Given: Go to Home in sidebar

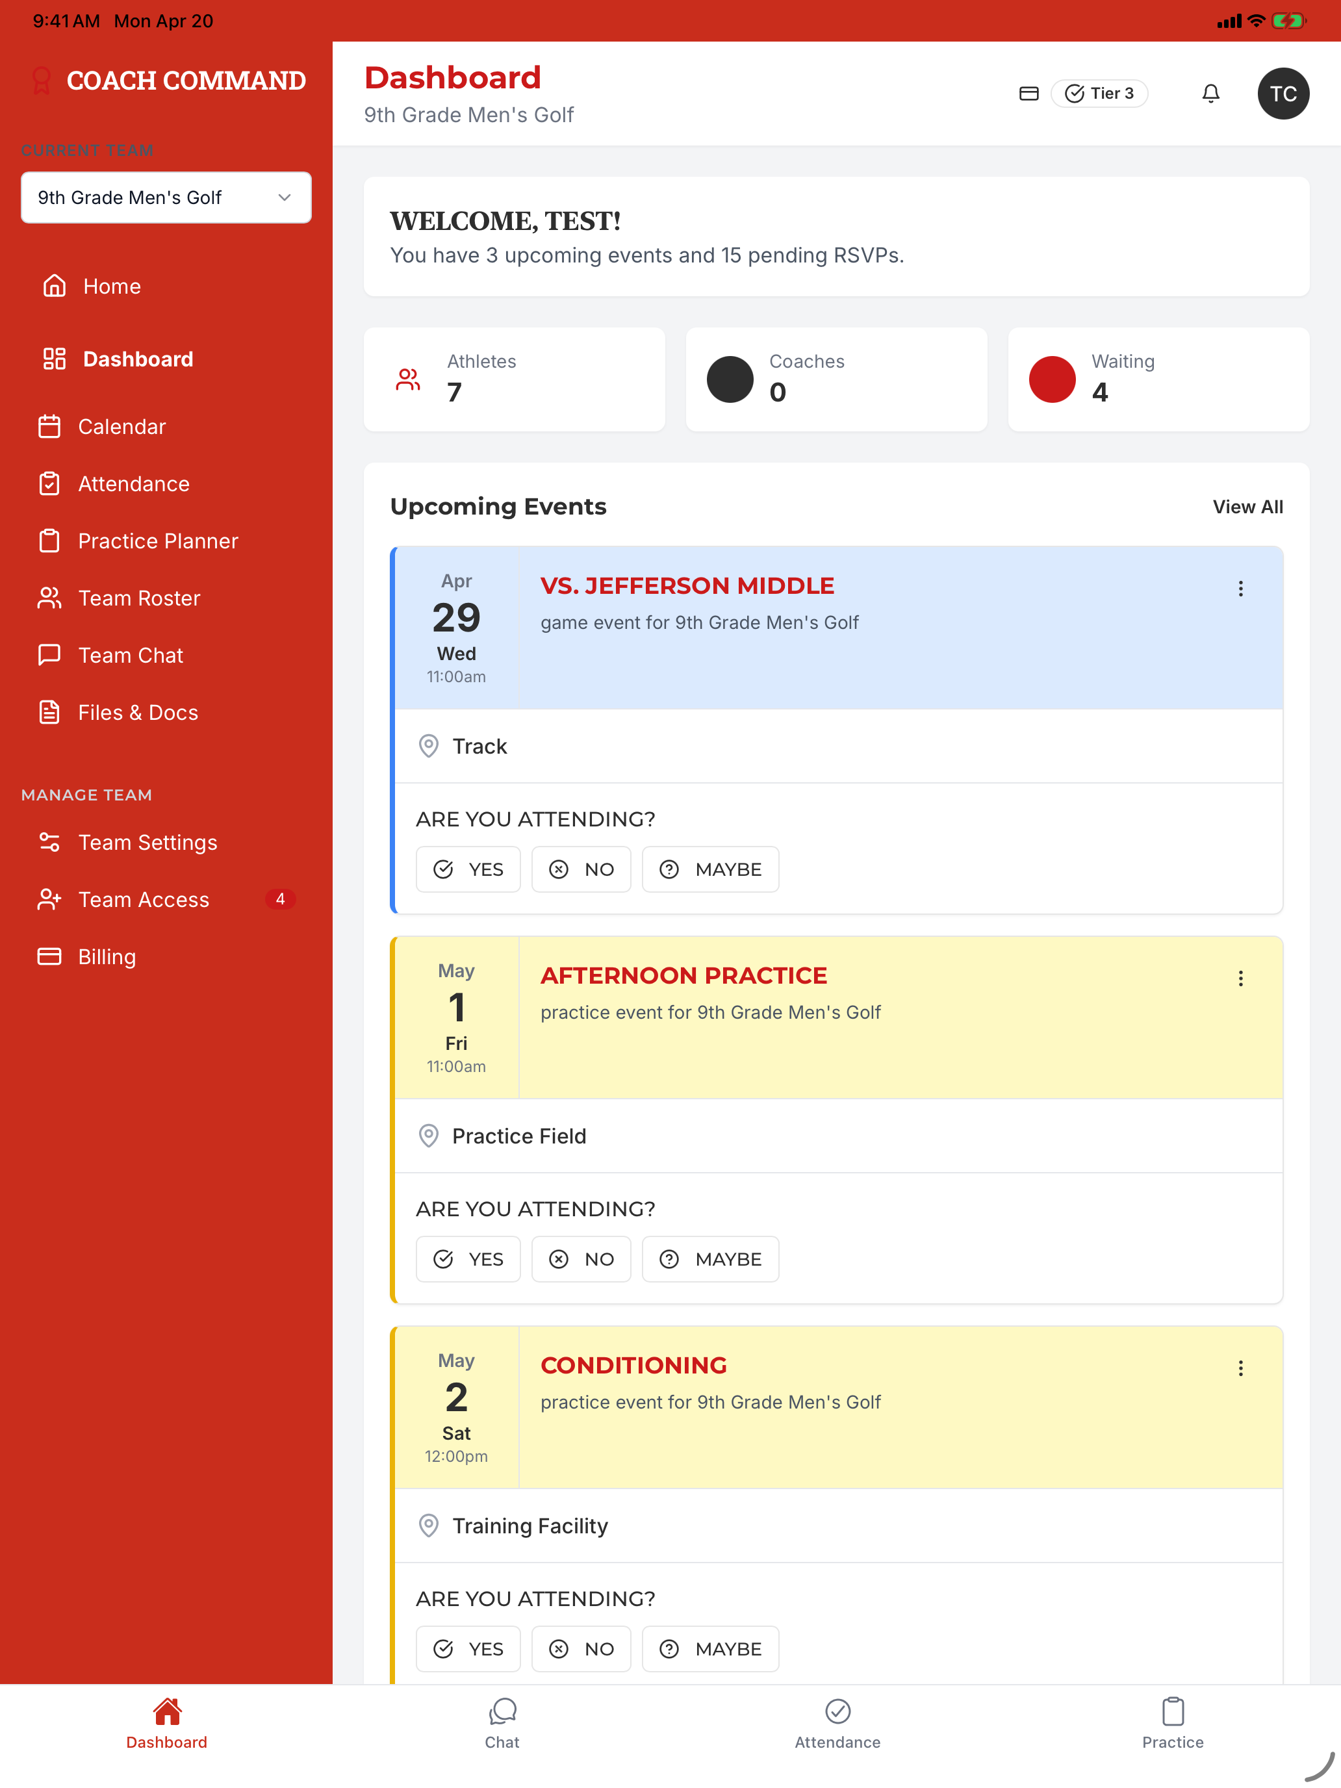Looking at the screenshot, I should (112, 286).
